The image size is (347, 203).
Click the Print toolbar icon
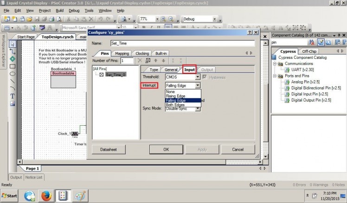click(51, 19)
